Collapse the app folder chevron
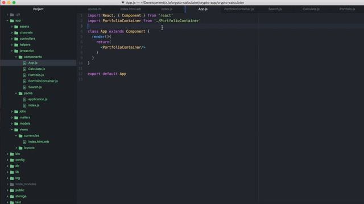Image resolution: width=364 pixels, height=204 pixels. pyautogui.click(x=7, y=20)
